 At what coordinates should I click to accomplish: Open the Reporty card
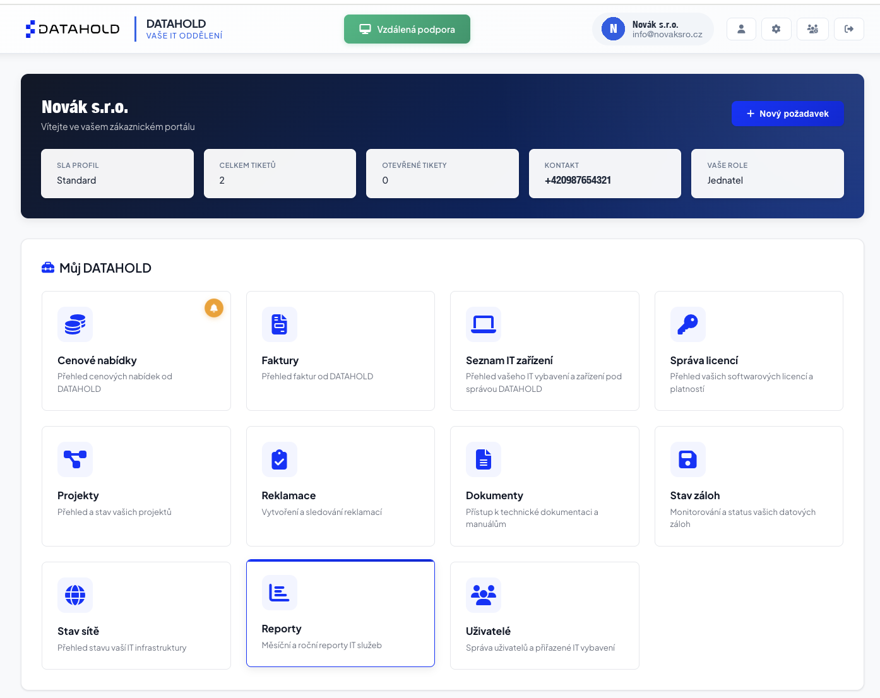pyautogui.click(x=340, y=613)
